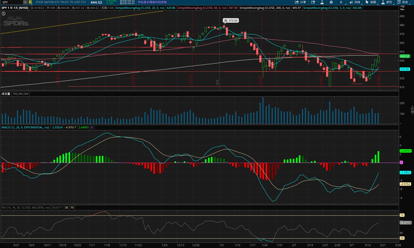Click the 447.58 SMA 60 value
Viewport: 414px width, 248px height.
(x=233, y=8)
